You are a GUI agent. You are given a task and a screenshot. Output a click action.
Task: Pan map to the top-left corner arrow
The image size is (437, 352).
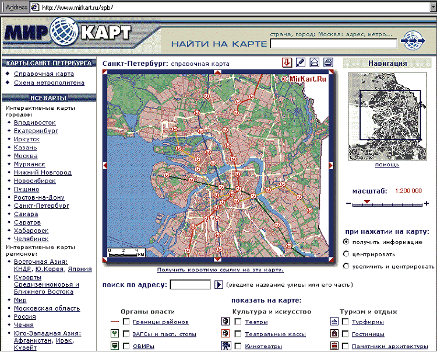pyautogui.click(x=105, y=72)
